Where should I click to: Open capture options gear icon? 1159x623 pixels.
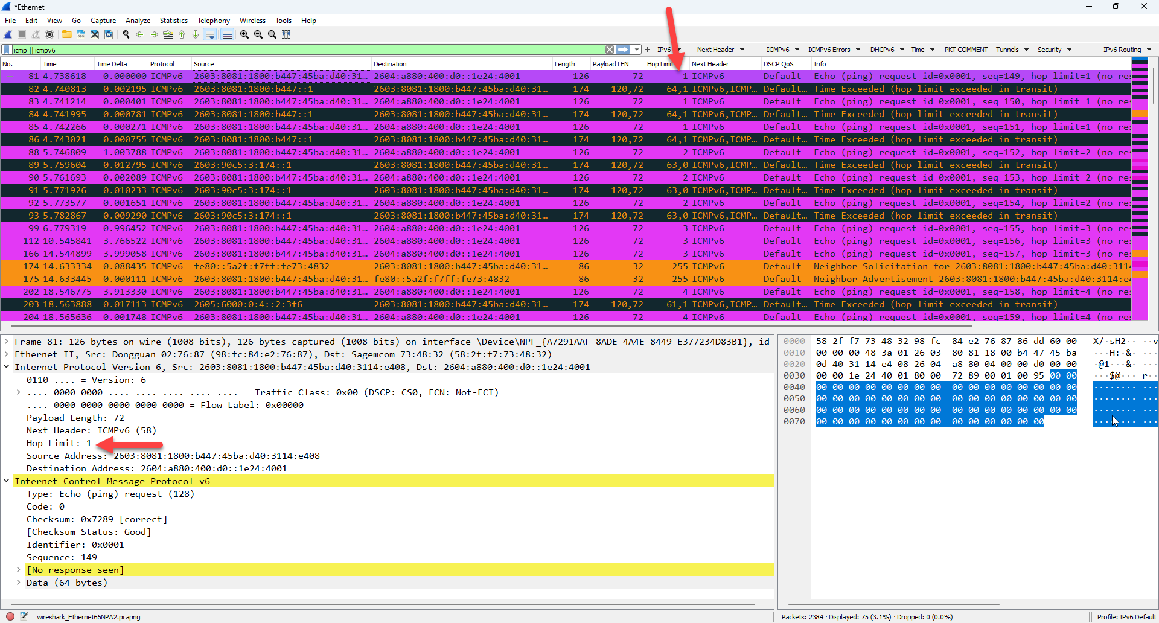[x=49, y=34]
